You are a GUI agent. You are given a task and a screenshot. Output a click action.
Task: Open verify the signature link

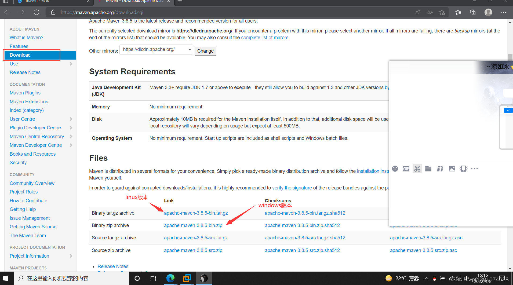[x=292, y=188]
